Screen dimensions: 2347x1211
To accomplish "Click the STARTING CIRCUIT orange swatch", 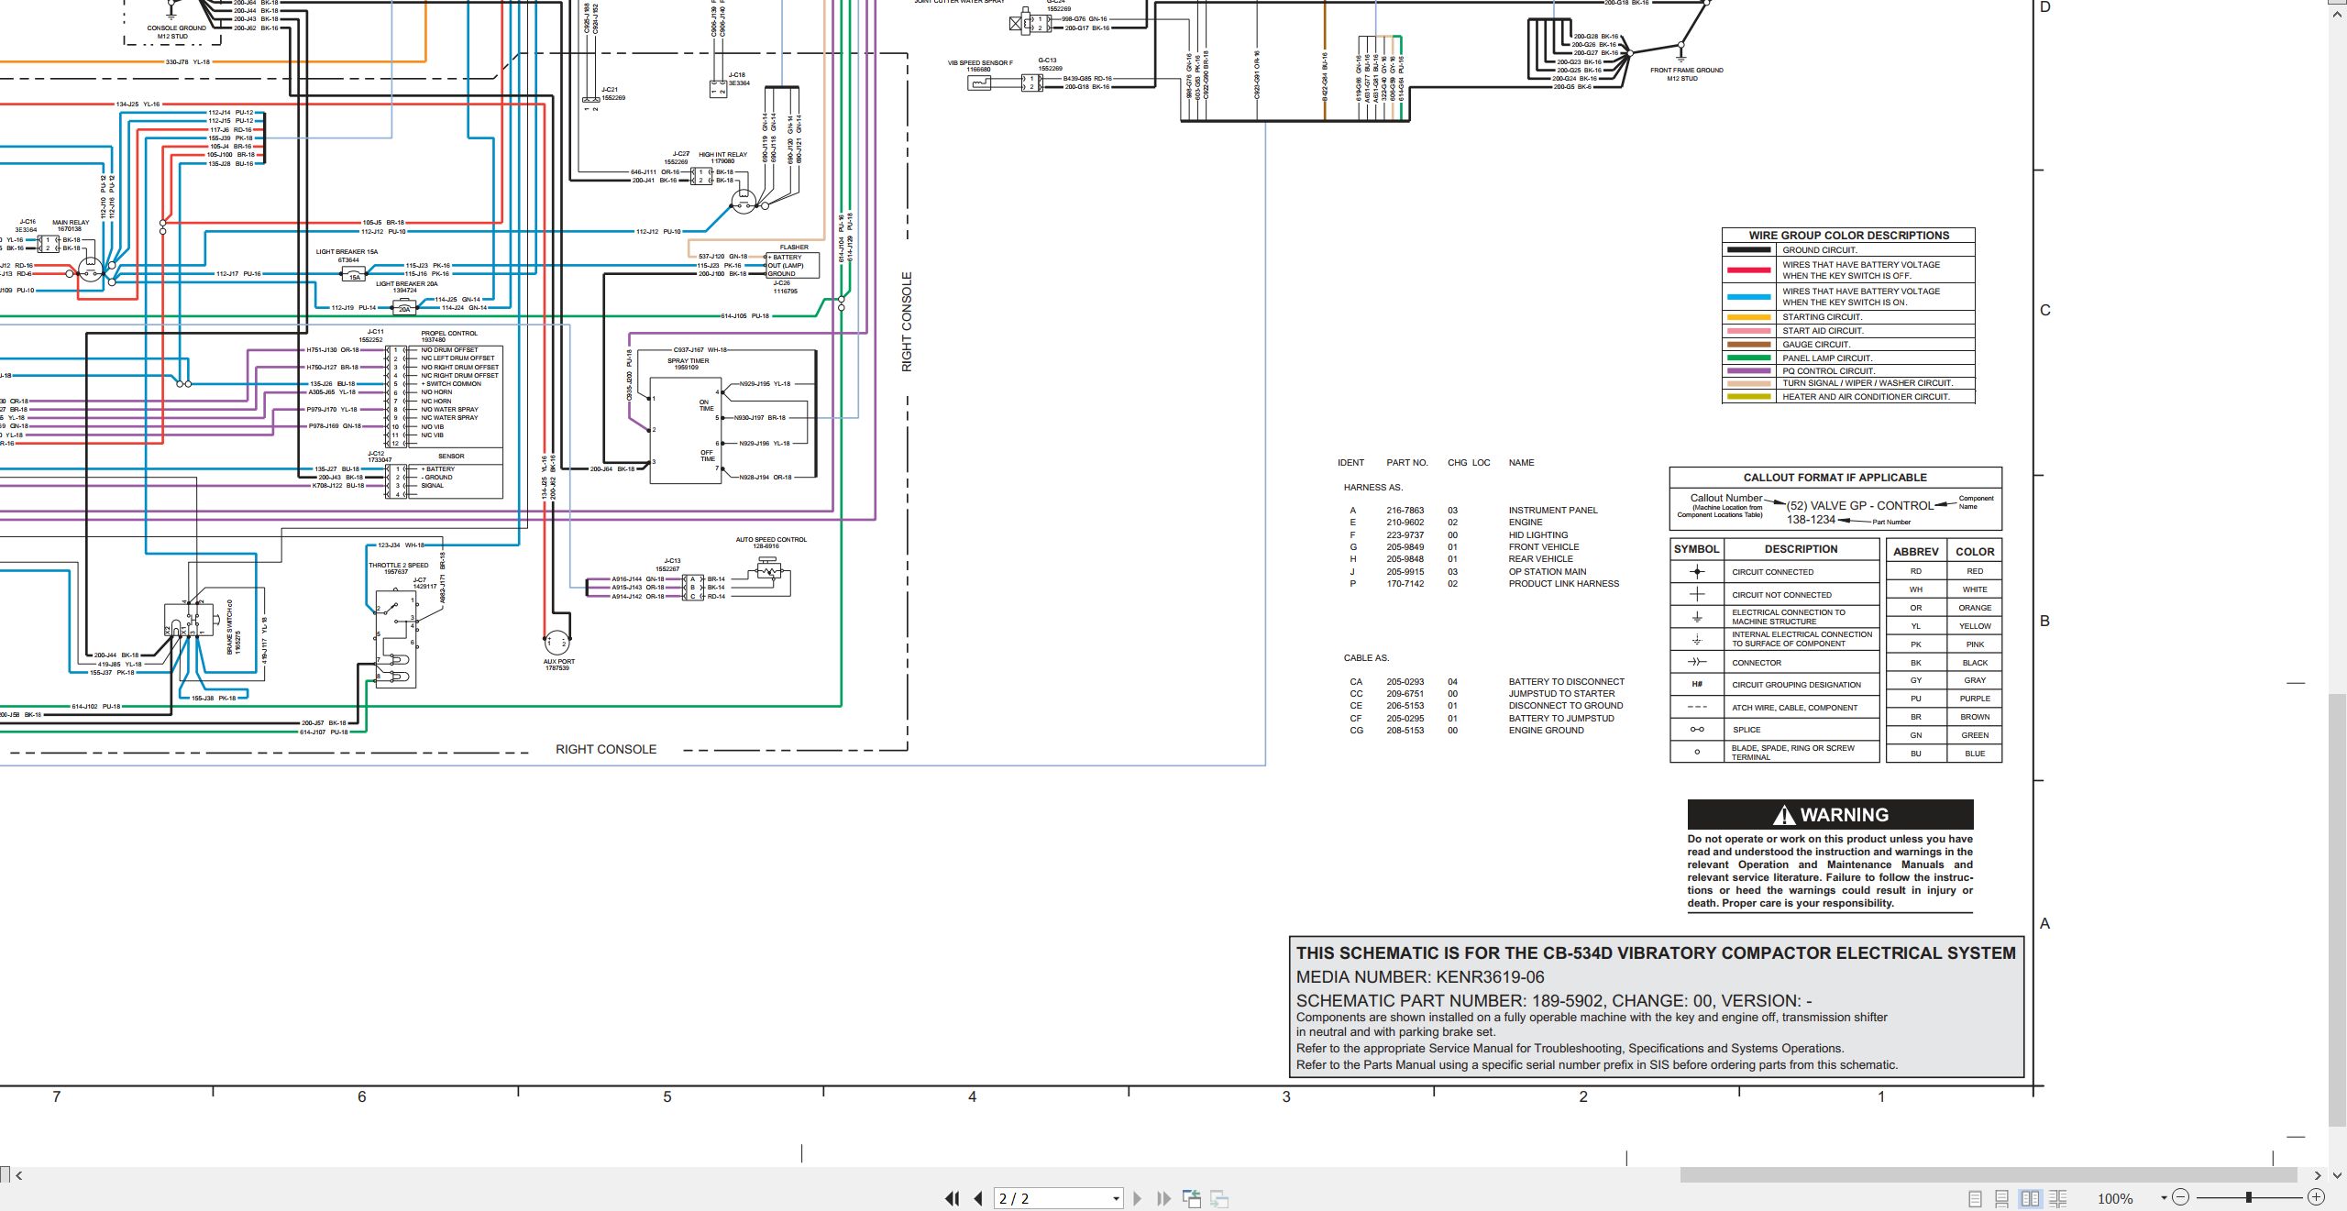I will [x=1748, y=317].
